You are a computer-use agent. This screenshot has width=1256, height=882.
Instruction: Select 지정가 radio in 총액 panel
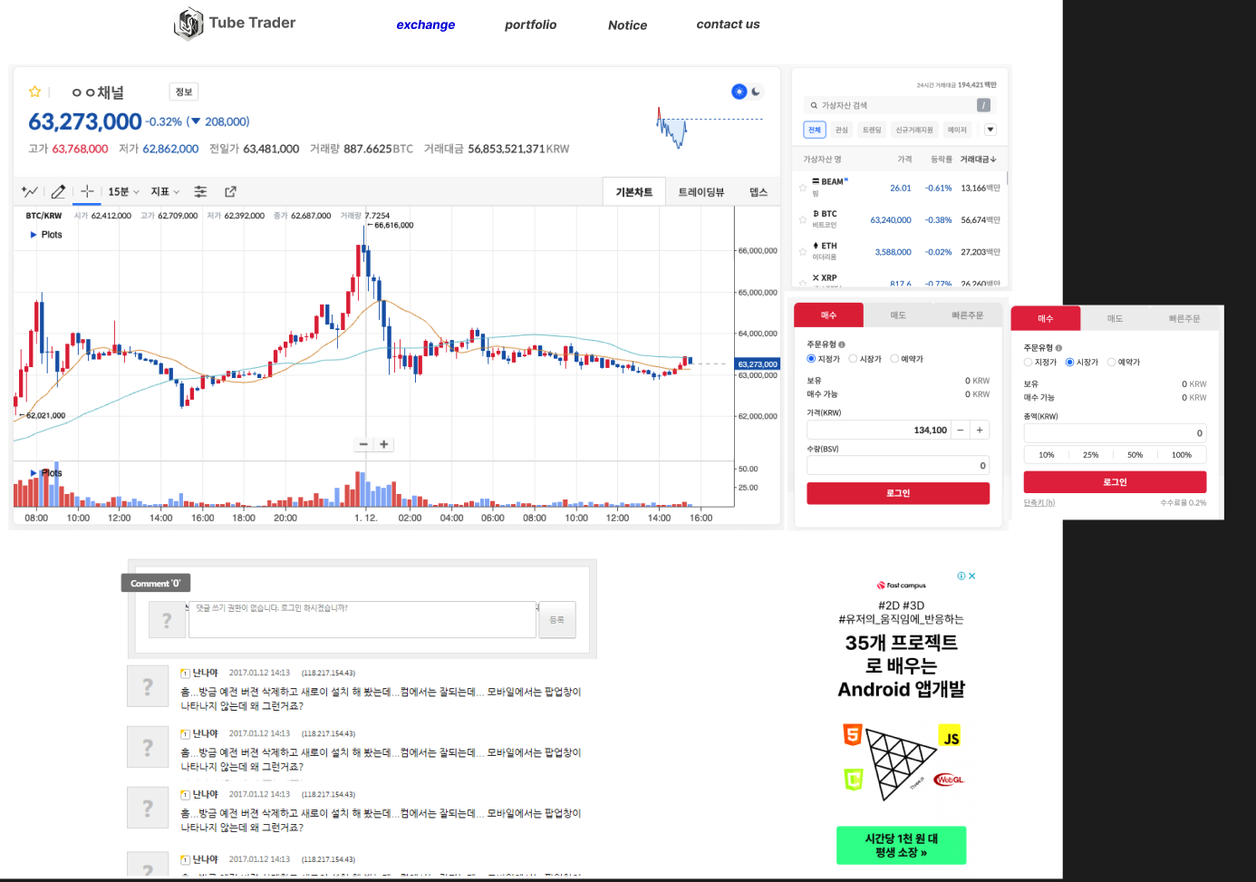pos(1028,363)
